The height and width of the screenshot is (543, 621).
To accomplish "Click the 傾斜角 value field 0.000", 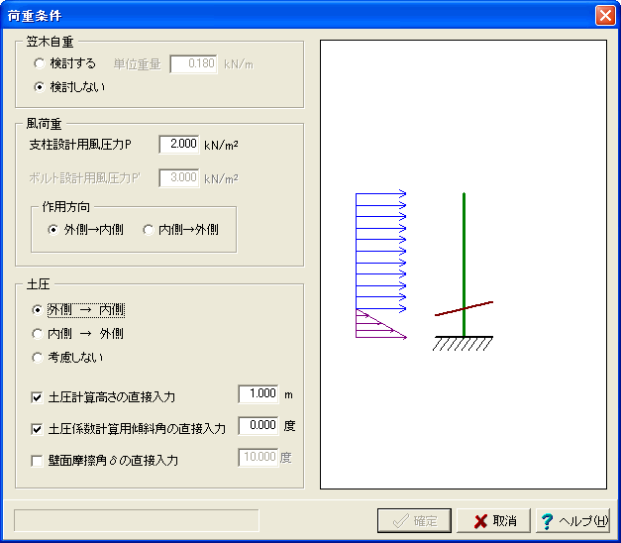I will click(x=259, y=425).
